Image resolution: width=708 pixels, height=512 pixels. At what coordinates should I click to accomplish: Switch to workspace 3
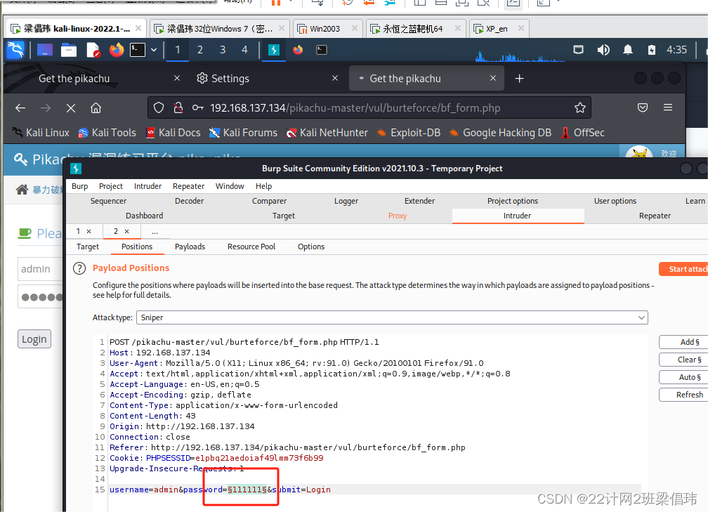[x=223, y=50]
